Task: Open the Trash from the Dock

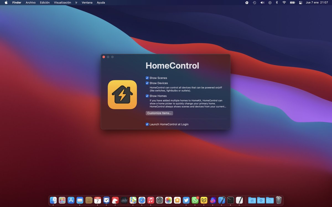Action: [279, 200]
